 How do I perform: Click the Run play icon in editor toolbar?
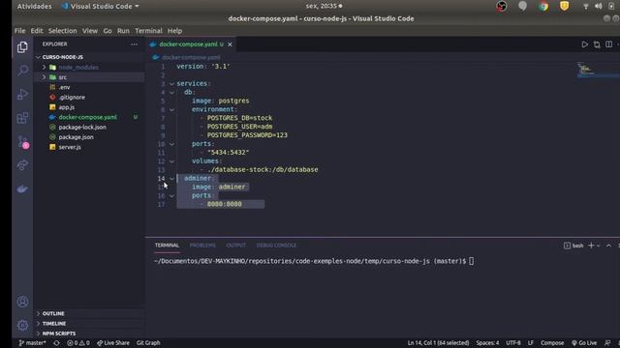tap(584, 44)
